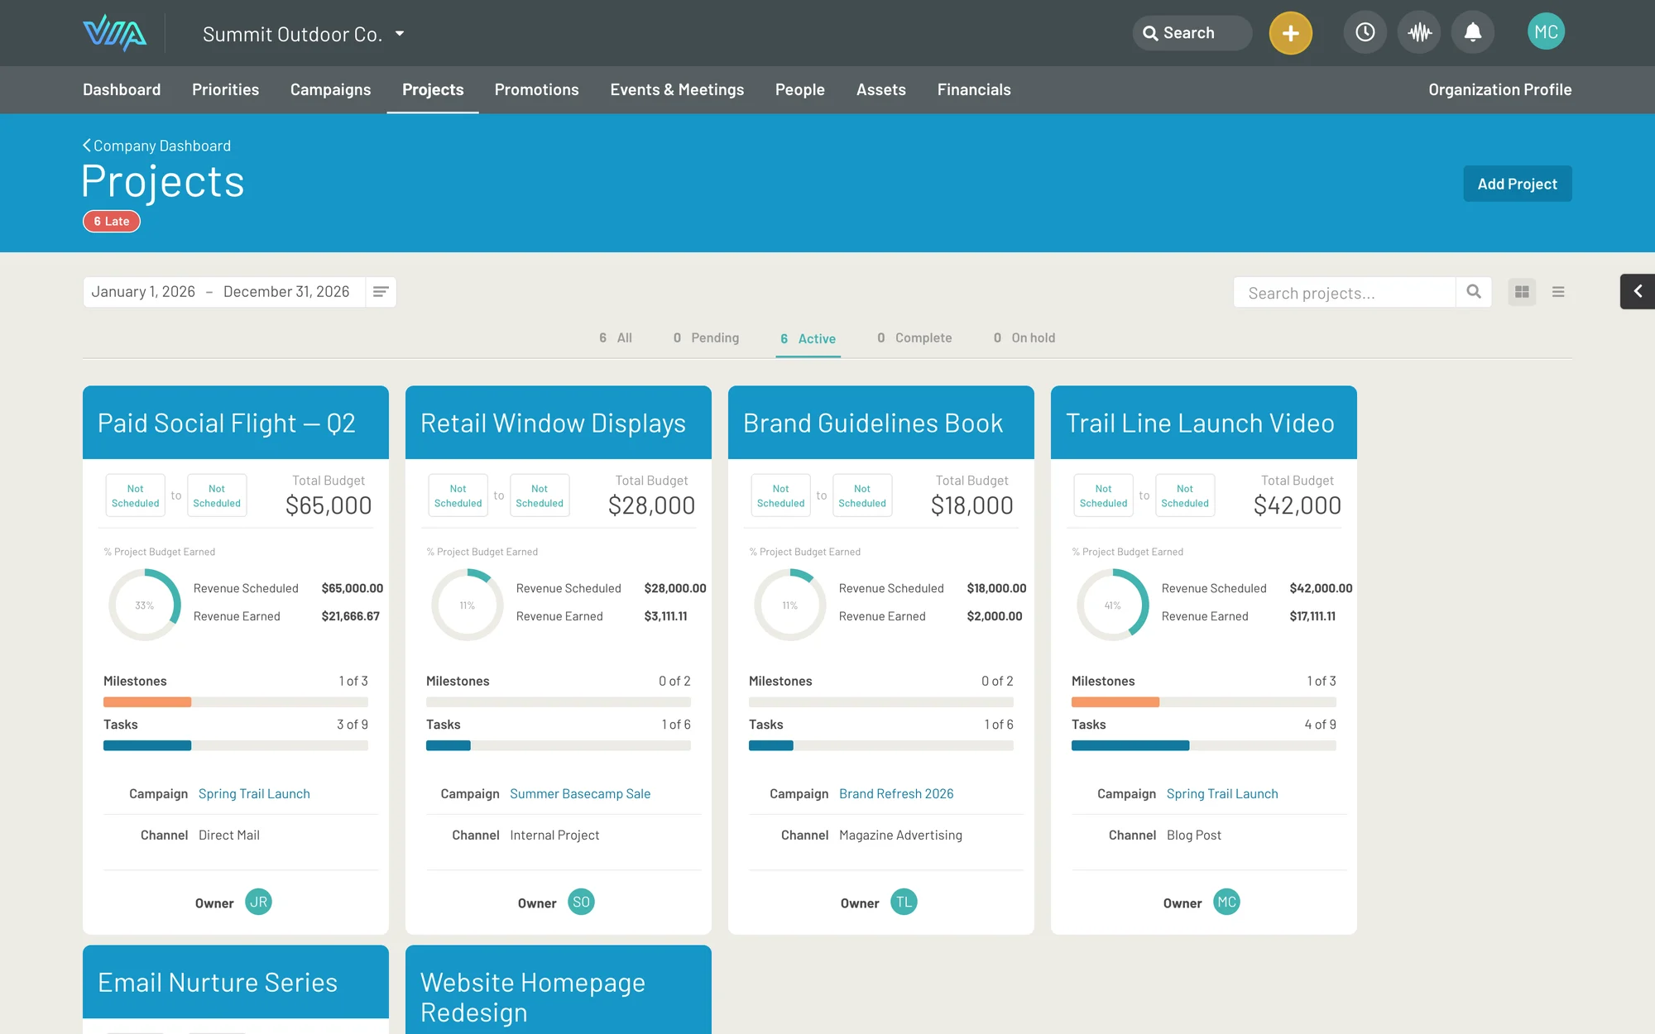Screen dimensions: 1655x1034
Task: Click the Trail Line Launch Video tasks progress bar
Action: [x=1204, y=745]
